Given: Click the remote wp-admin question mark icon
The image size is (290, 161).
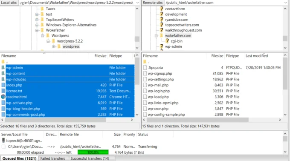Looking at the screenshot, I should tap(162, 46).
